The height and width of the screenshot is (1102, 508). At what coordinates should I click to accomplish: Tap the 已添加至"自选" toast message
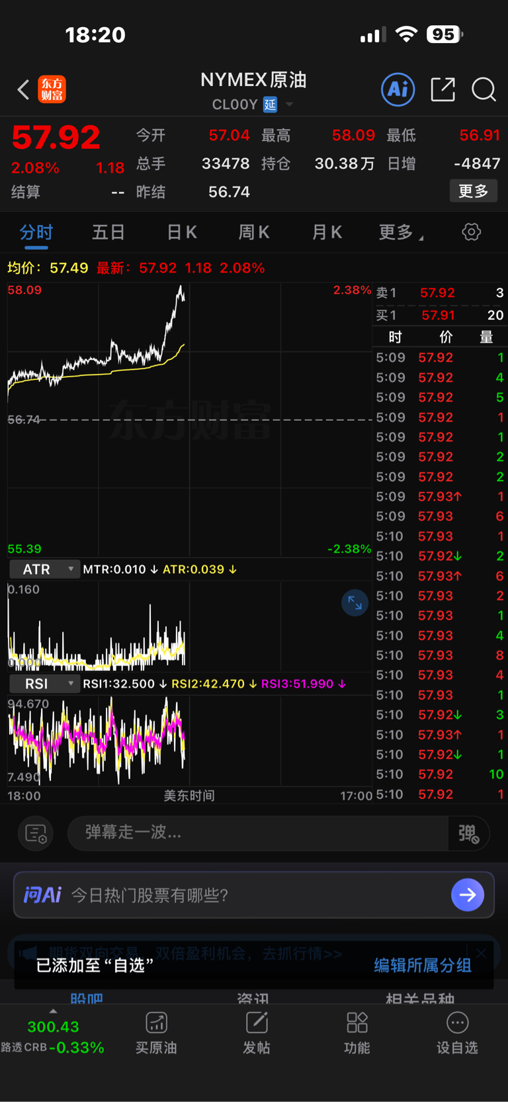coord(95,966)
